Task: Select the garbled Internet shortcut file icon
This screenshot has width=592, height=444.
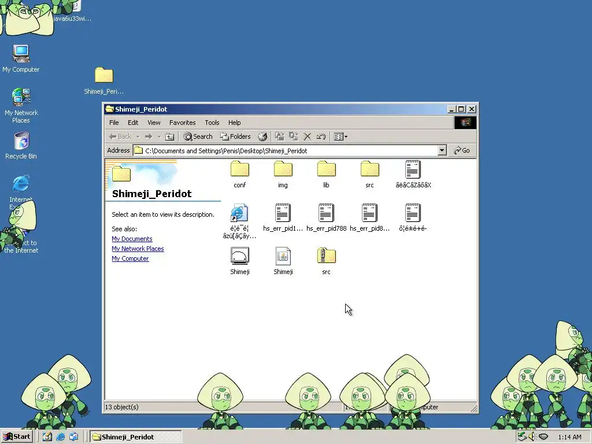Action: 239,213
